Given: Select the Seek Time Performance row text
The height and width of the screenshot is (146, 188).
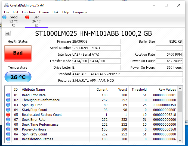Looking at the screenshot, I should (40, 125).
